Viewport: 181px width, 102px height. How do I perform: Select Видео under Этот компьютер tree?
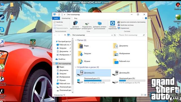tap(60, 67)
